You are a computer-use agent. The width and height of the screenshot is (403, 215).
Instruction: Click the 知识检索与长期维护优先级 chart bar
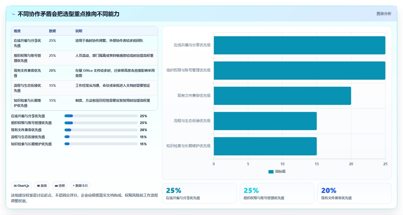tap(265, 146)
